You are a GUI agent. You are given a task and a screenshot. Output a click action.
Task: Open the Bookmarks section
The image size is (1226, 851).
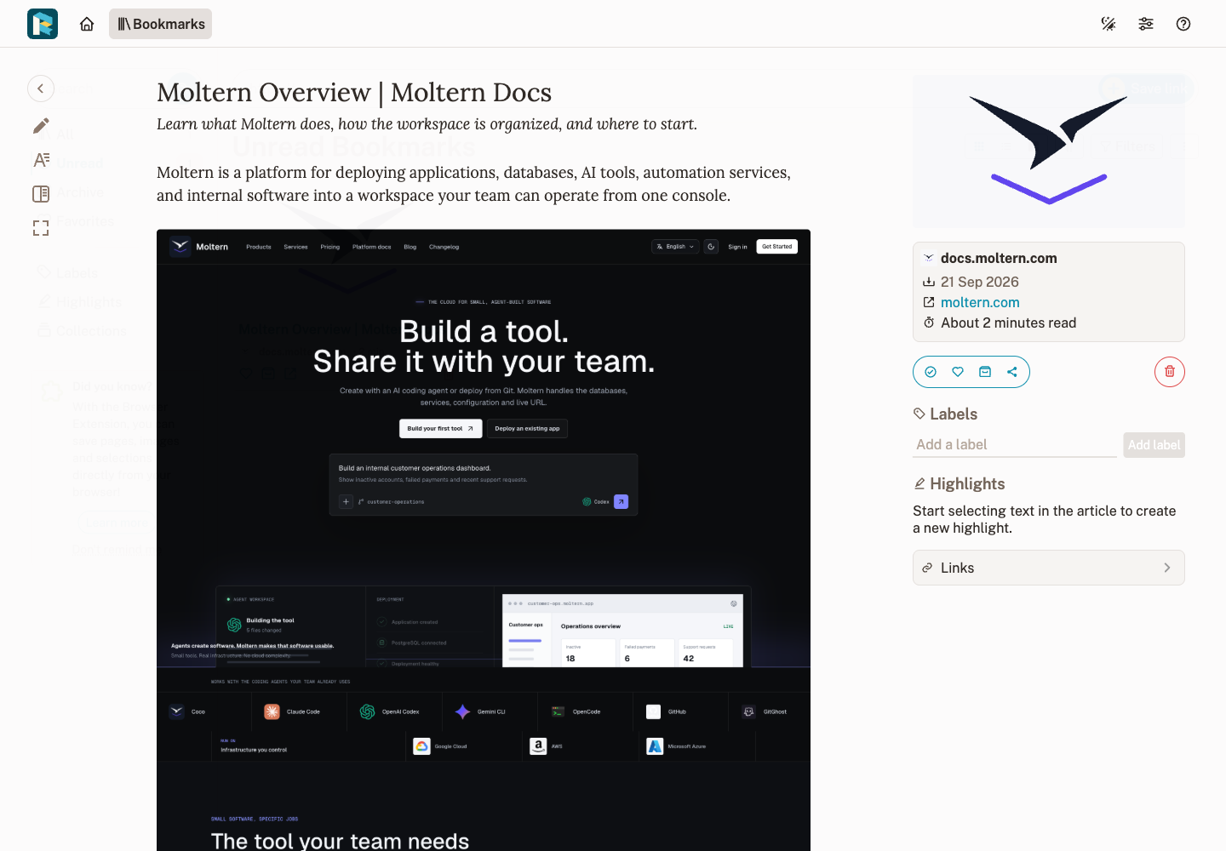[161, 24]
